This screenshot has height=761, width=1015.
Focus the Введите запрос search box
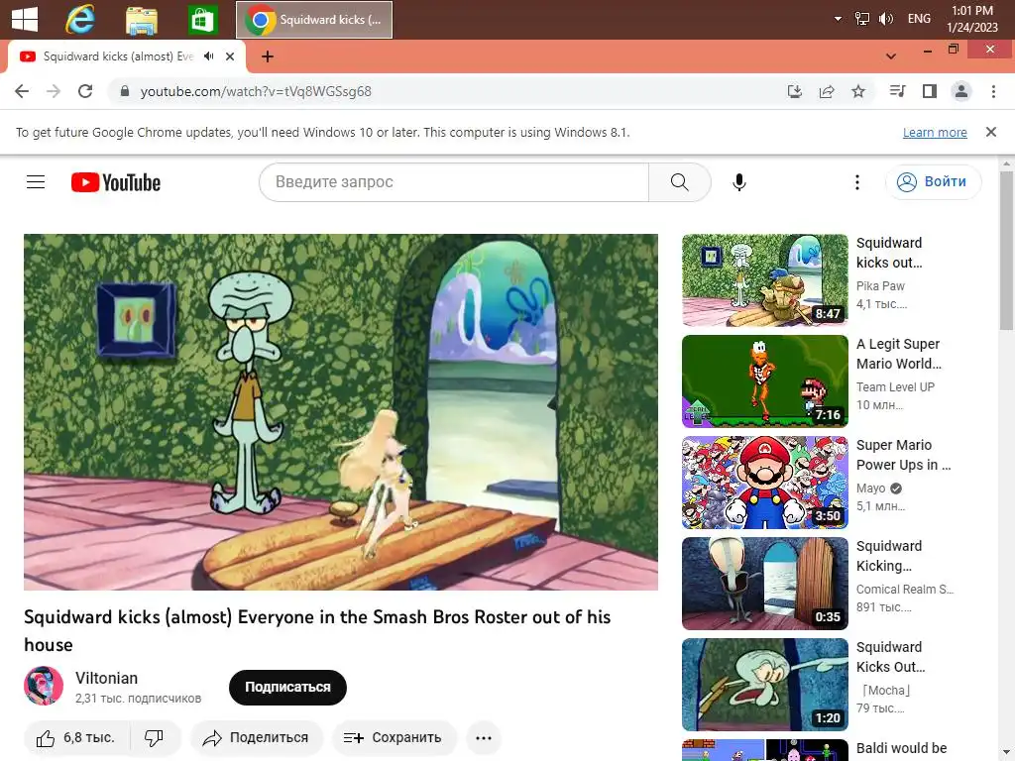pyautogui.click(x=454, y=182)
